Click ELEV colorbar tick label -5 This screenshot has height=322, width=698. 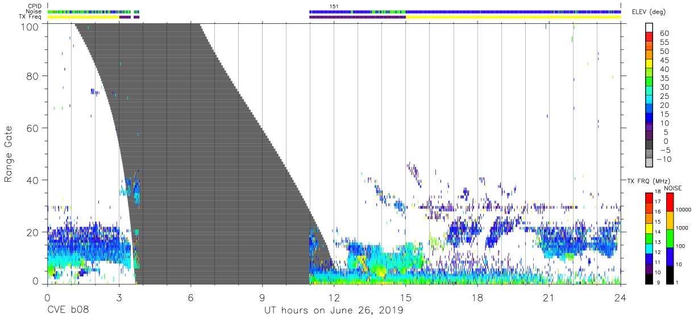coord(664,150)
